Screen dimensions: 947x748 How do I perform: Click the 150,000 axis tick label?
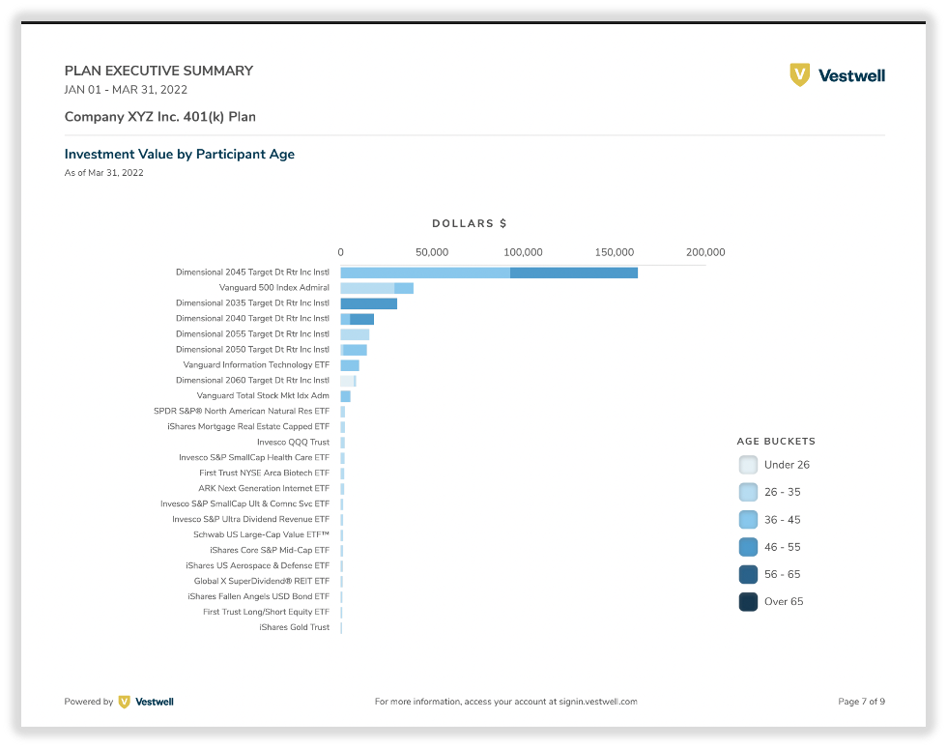pyautogui.click(x=615, y=252)
